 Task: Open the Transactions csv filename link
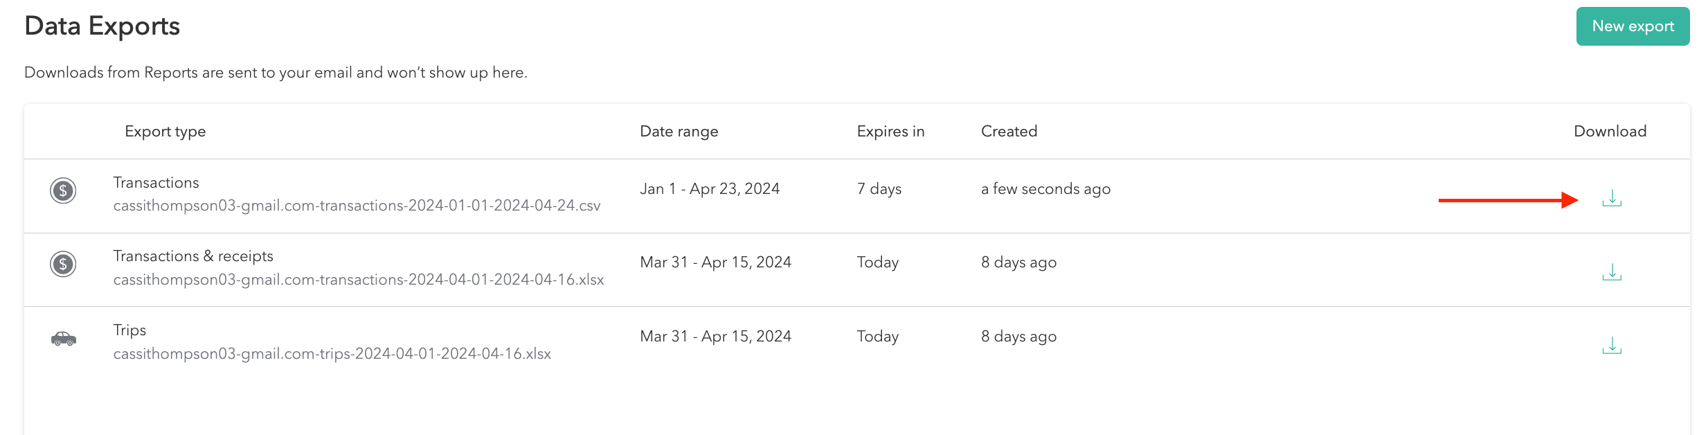point(357,205)
